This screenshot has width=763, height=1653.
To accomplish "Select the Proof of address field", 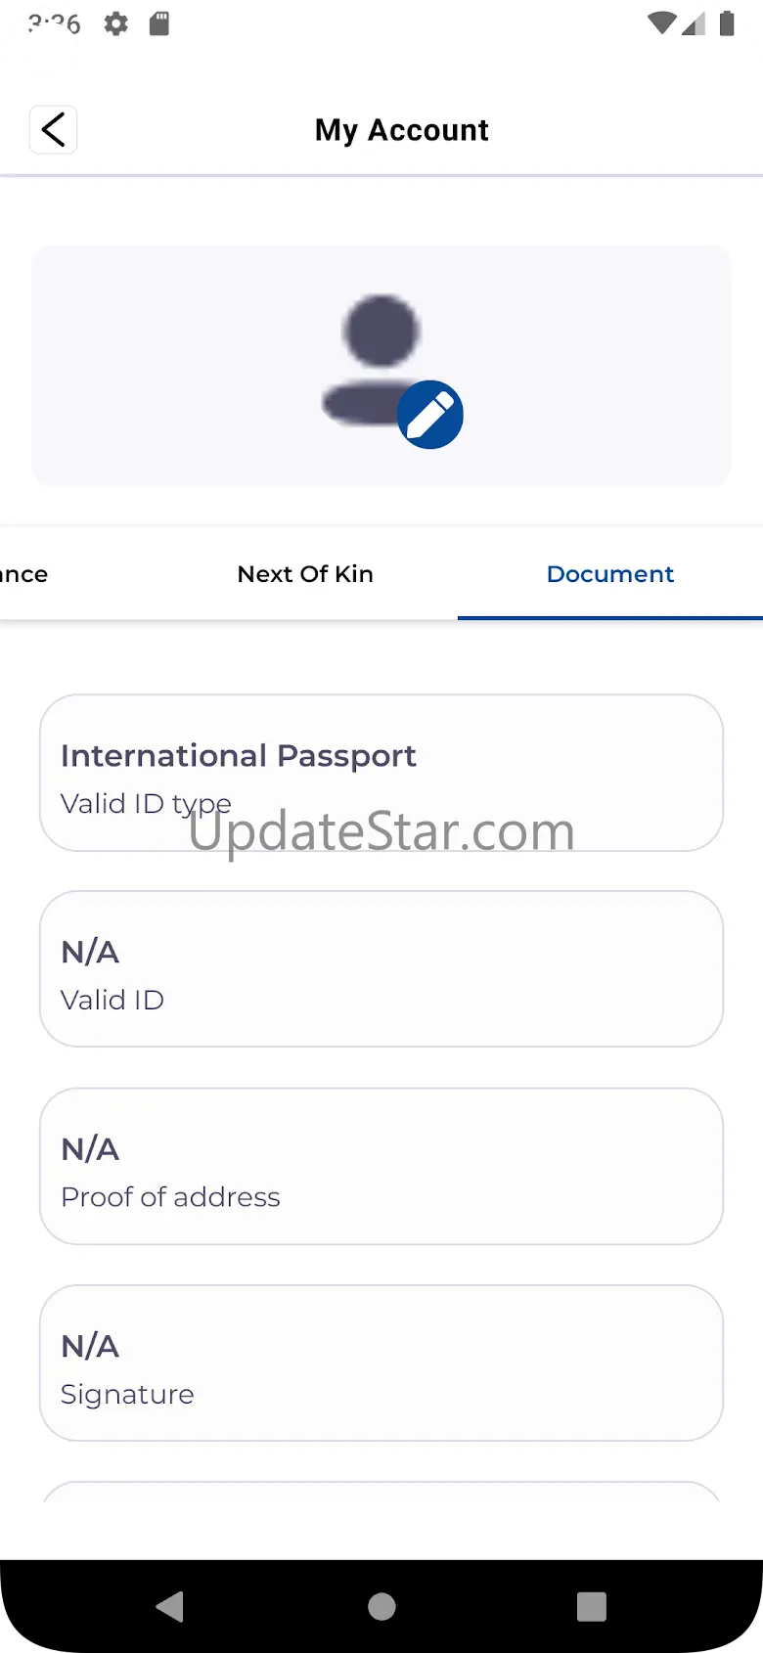I will coord(381,1166).
